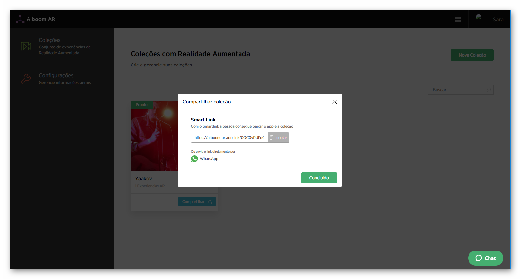Viewport: 521px width, 279px height.
Task: Close the Compartilhar coleção dialog
Action: (334, 102)
